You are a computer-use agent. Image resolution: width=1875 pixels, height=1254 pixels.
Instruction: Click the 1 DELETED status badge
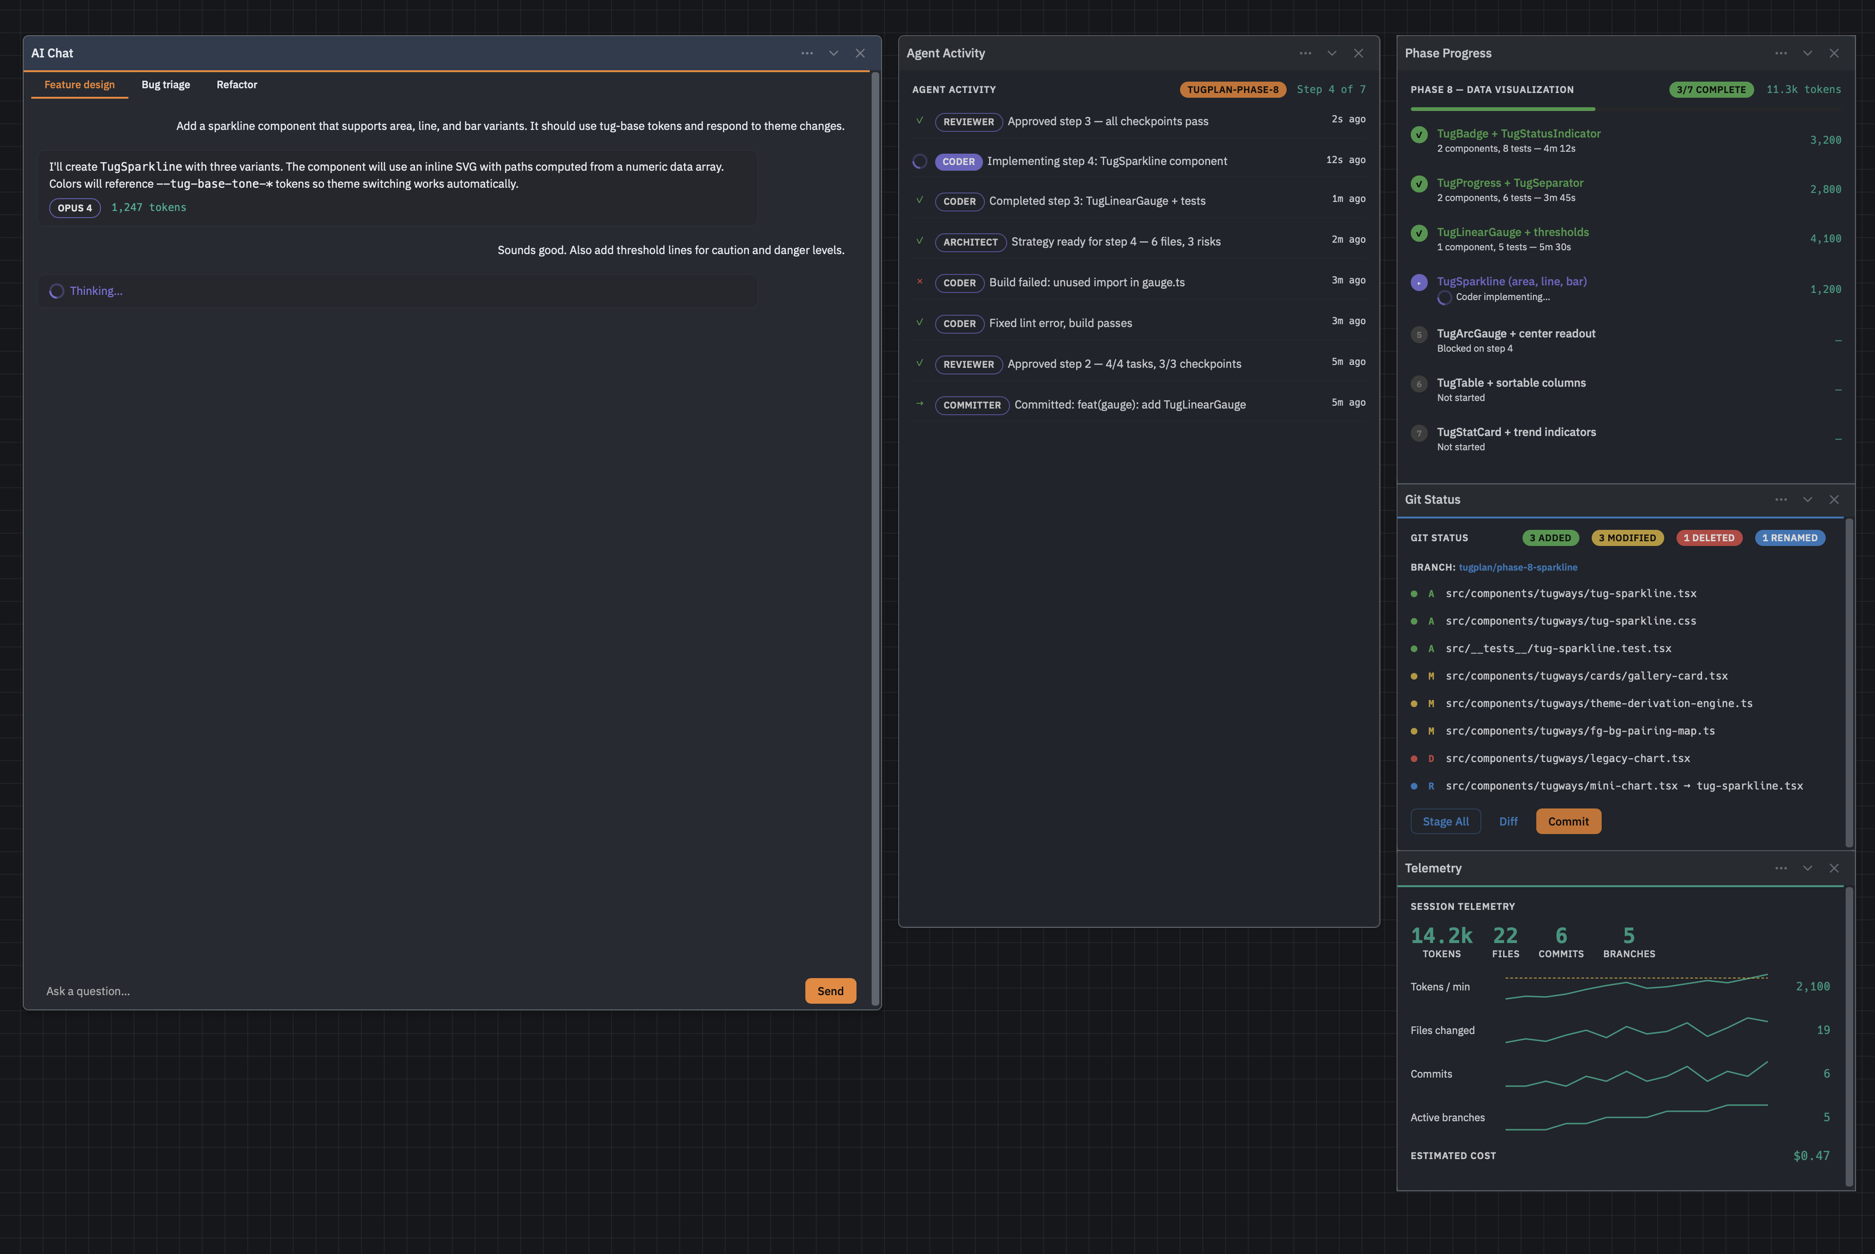pyautogui.click(x=1709, y=538)
